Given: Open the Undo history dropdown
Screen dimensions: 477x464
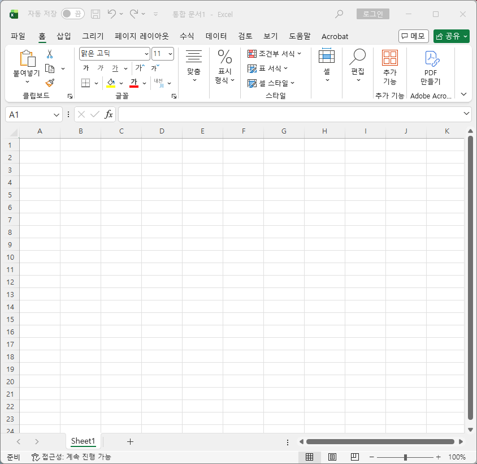Looking at the screenshot, I should click(x=122, y=14).
